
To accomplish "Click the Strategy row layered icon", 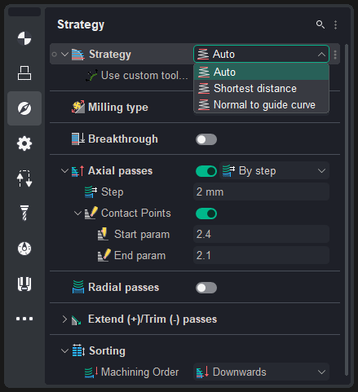I will coord(77,55).
